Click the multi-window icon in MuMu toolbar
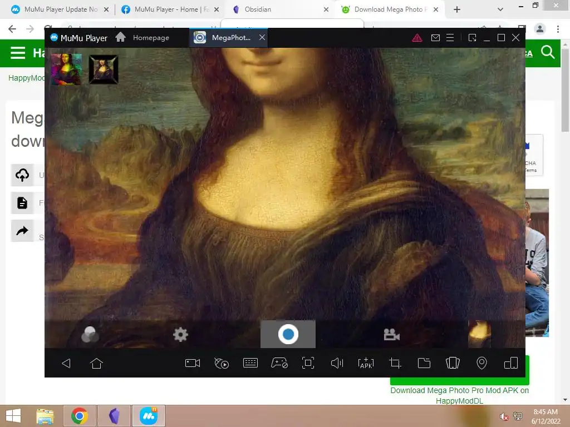 coord(511,363)
